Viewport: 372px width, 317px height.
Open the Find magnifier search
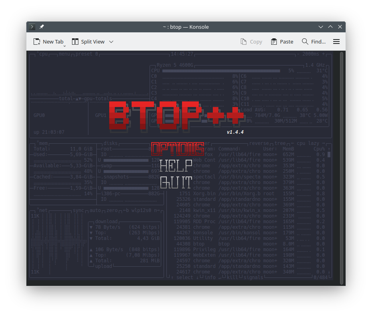click(305, 42)
